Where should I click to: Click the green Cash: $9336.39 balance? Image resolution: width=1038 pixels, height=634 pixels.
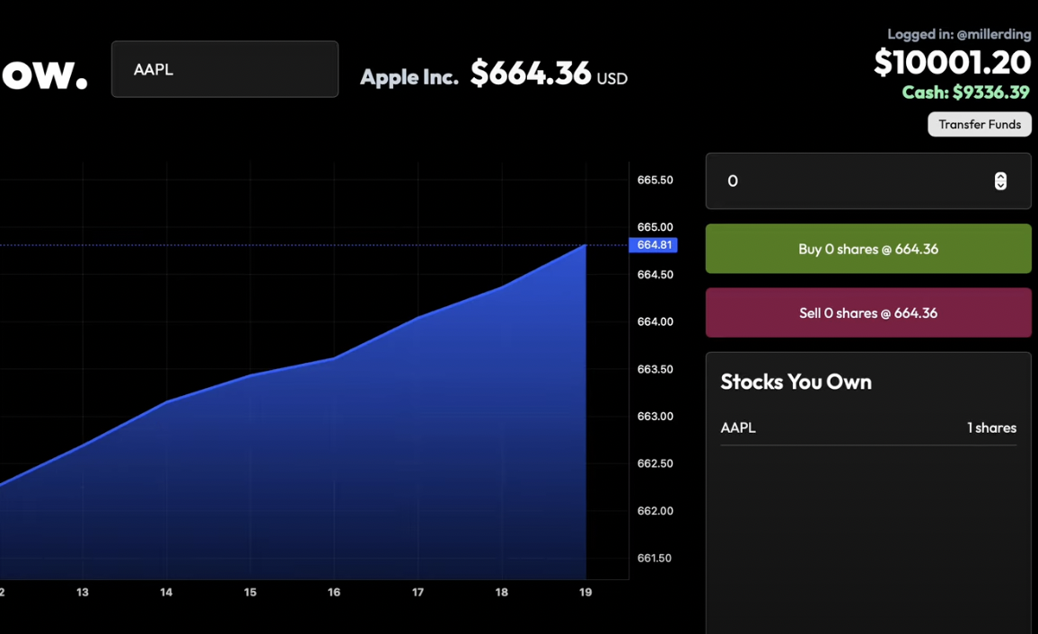[966, 92]
